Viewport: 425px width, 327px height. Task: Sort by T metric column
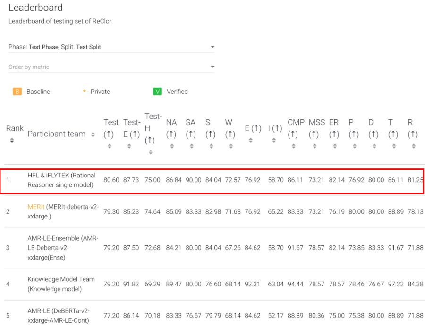point(394,146)
